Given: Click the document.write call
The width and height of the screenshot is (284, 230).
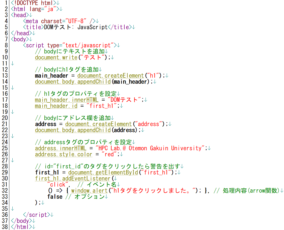Looking at the screenshot, I should click(56, 57).
